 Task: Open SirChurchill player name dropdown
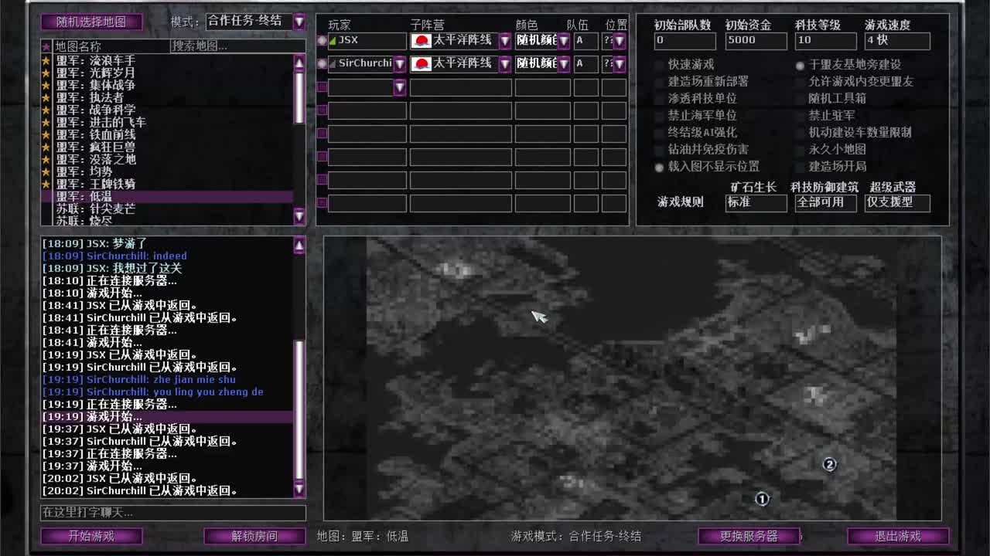coord(400,63)
